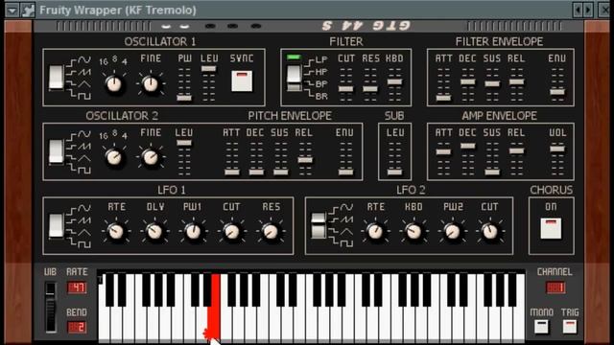The image size is (614, 345).
Task: Click Filter RES slider handle
Action: coord(370,89)
